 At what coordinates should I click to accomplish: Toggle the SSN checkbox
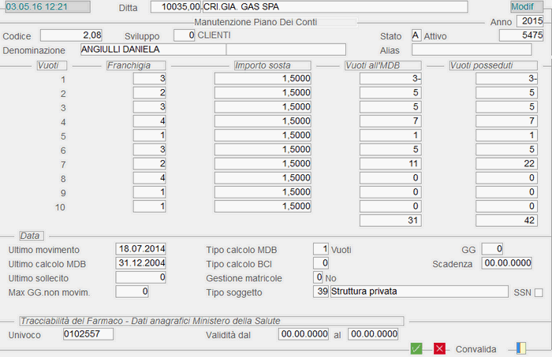point(539,292)
